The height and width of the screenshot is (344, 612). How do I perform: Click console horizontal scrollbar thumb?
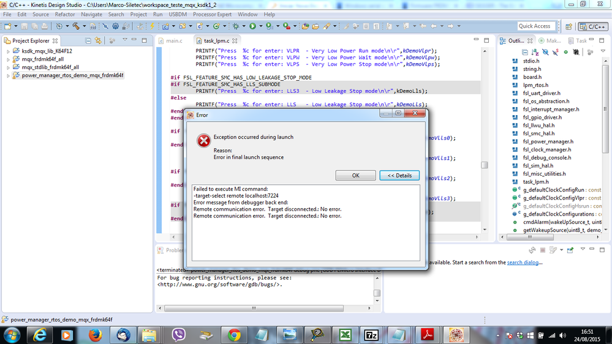pyautogui.click(x=254, y=308)
